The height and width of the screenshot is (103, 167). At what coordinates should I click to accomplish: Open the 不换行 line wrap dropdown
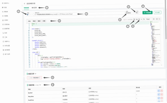[x=149, y=19]
